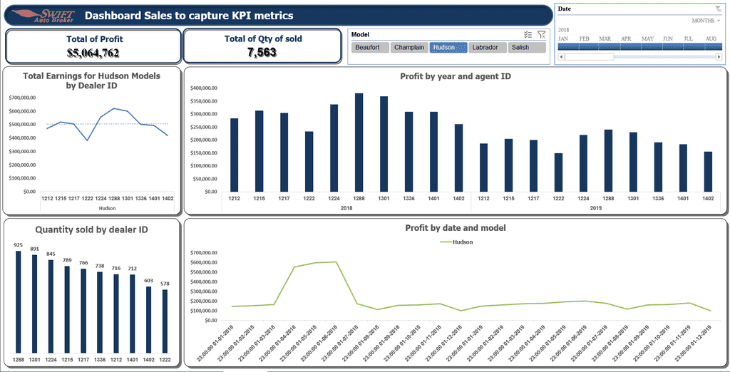Clear the Date timeline filter

(719, 9)
